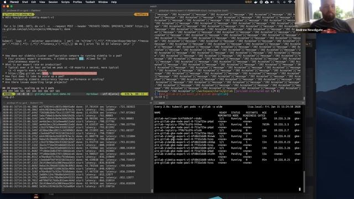Click the Pending status of sidekiq-export pod
354x199 pixels.
236,154
